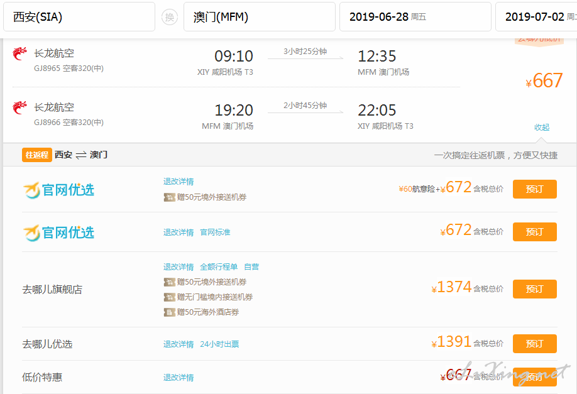The height and width of the screenshot is (394, 577).
Task: Click the 12:35 arrival time
Action: pos(377,57)
